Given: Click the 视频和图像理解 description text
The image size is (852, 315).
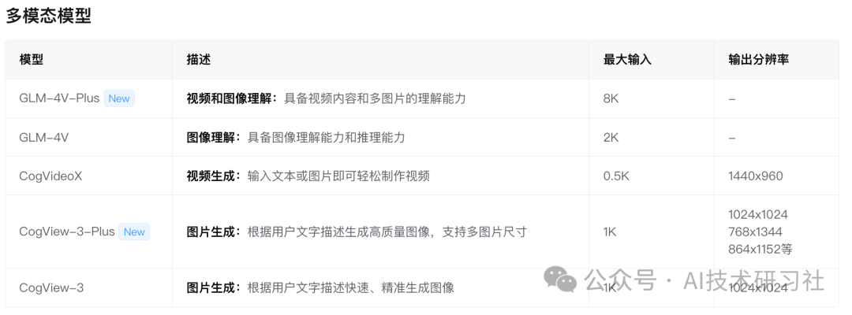Looking at the screenshot, I should coord(231,98).
